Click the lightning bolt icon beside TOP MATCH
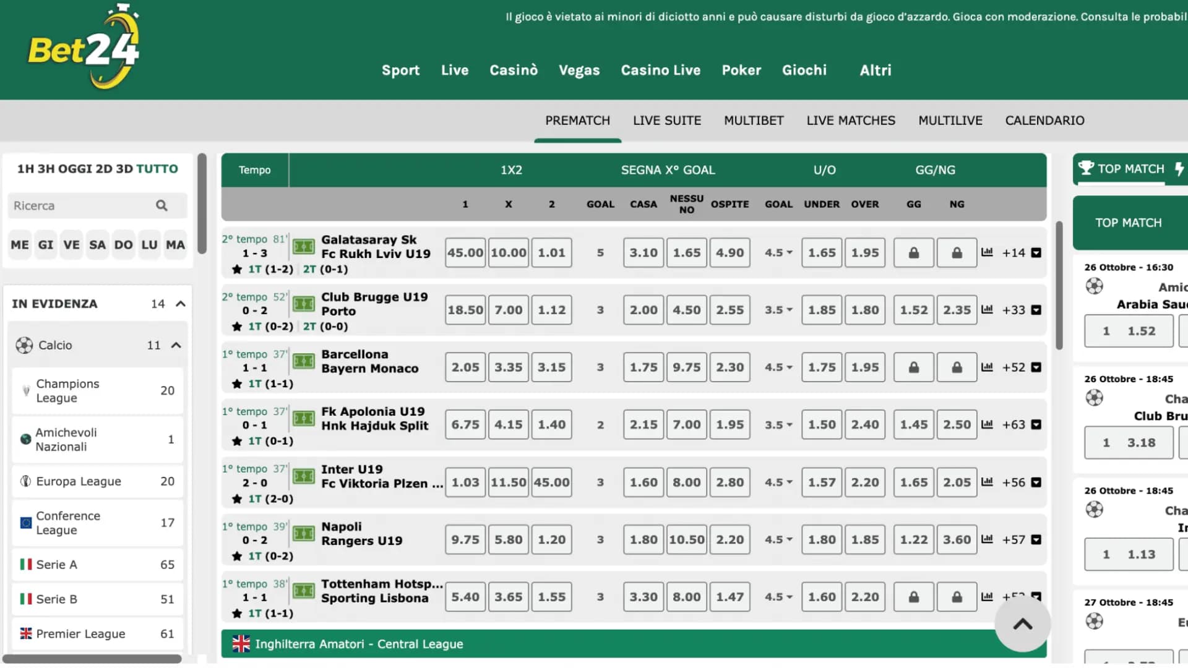Image resolution: width=1188 pixels, height=668 pixels. [x=1179, y=168]
